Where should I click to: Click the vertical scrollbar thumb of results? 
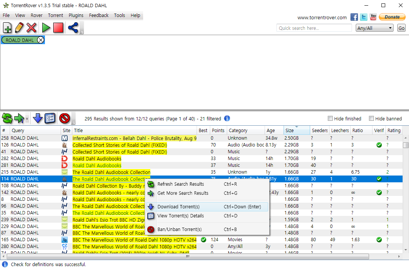406,145
